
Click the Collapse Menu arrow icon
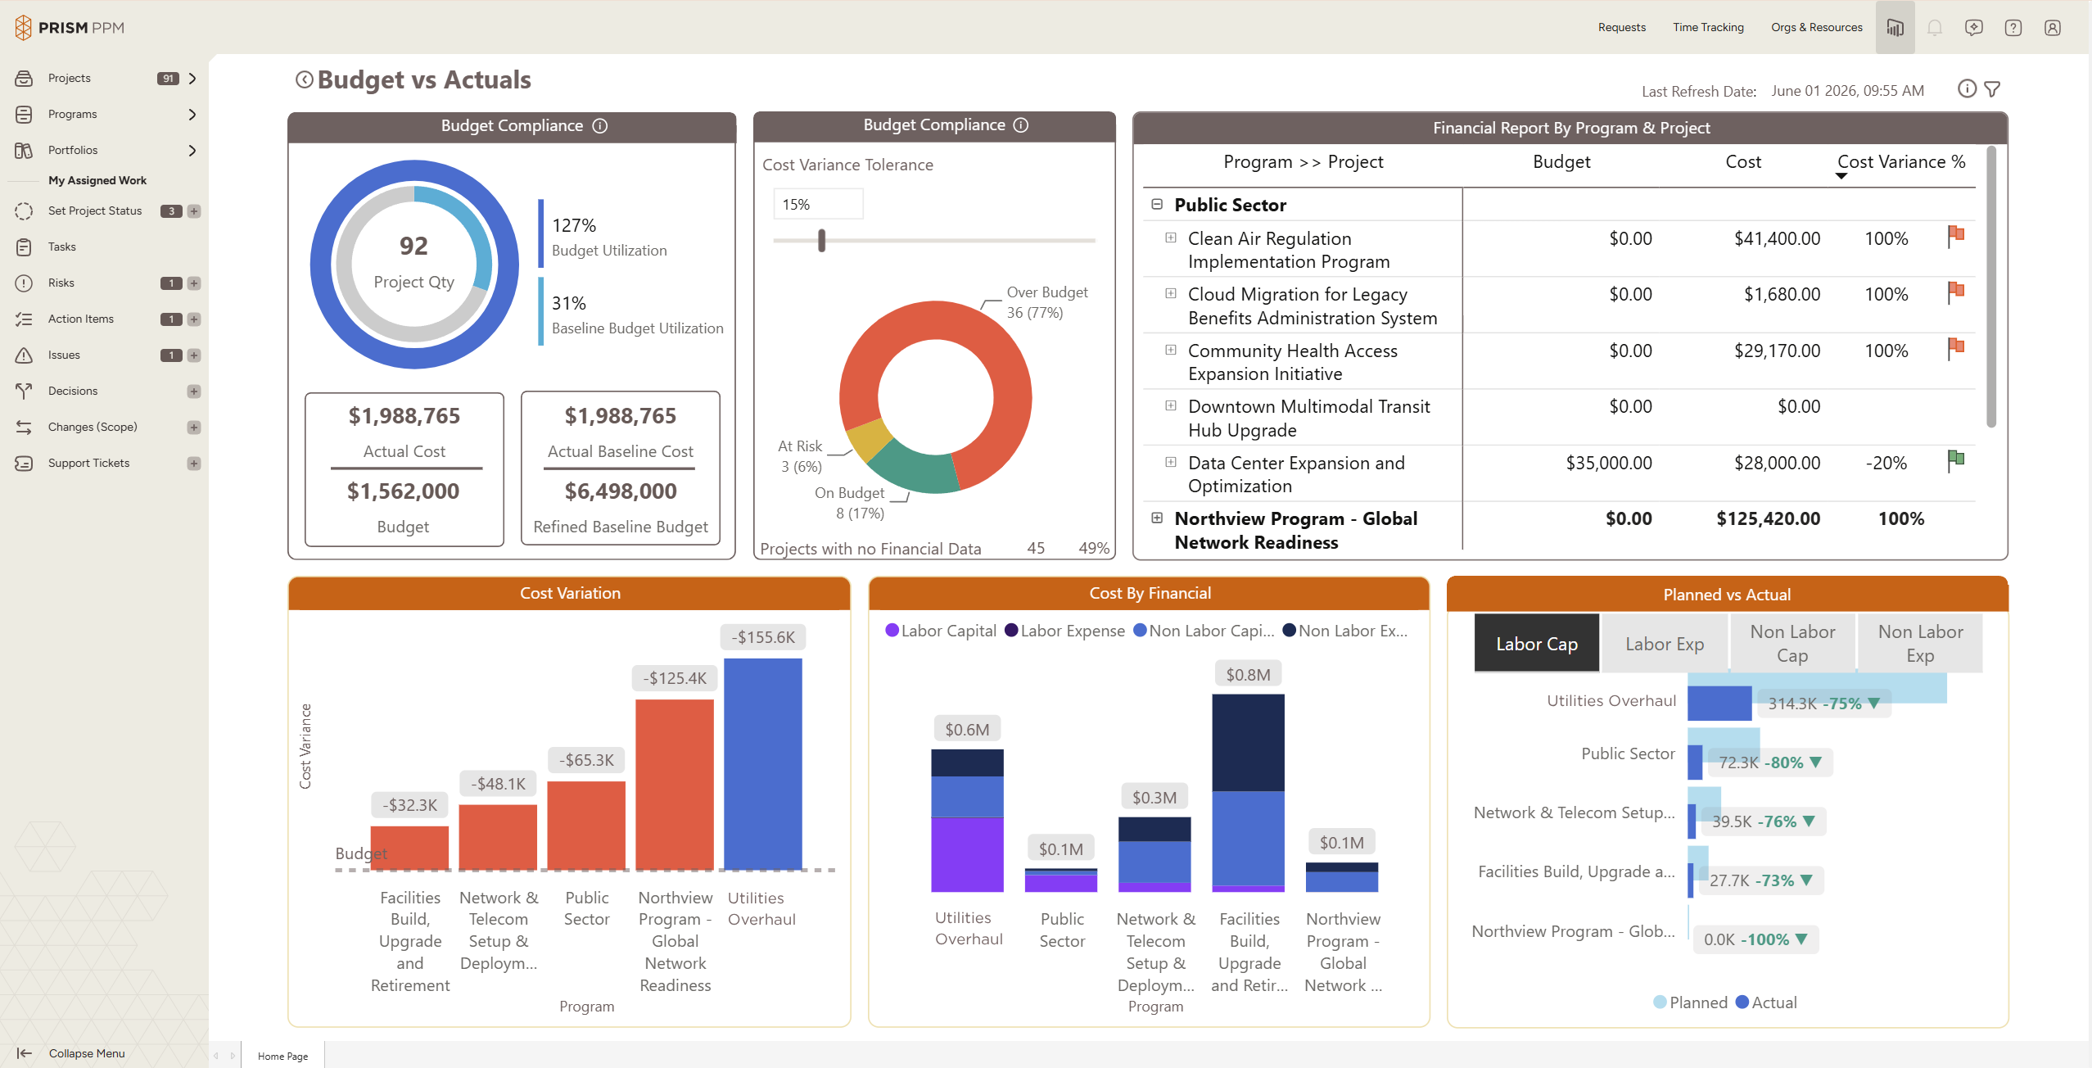click(24, 1053)
